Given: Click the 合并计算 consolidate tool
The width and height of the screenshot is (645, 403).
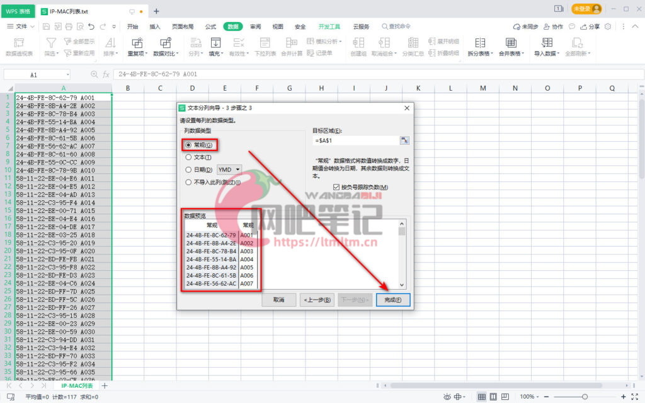Looking at the screenshot, I should coord(292,47).
